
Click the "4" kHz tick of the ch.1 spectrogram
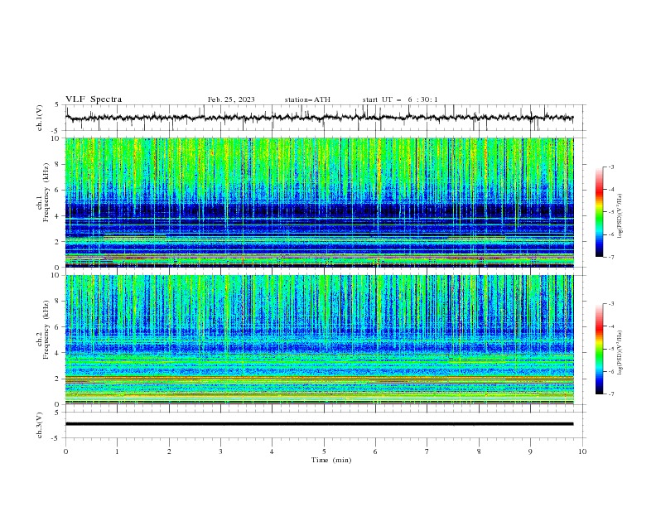[57, 216]
